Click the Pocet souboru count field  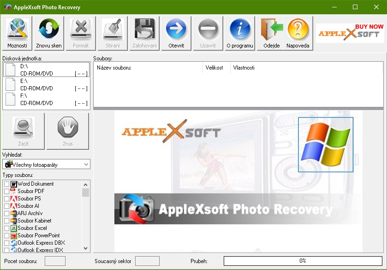tap(55, 261)
